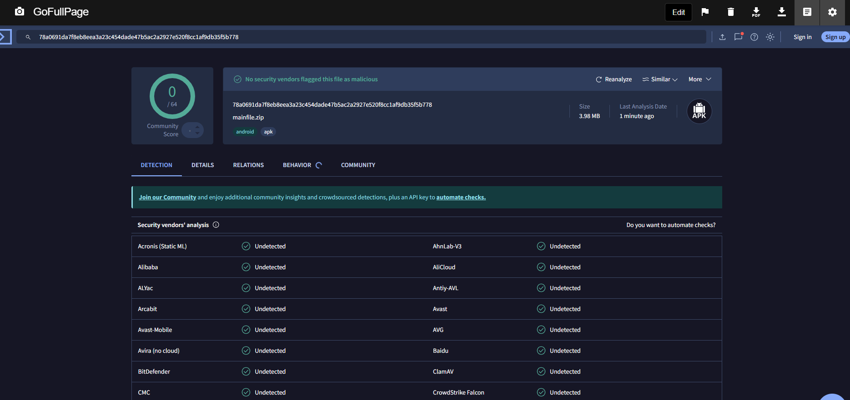Click the no-malicious-flag checkmark icon

click(237, 79)
